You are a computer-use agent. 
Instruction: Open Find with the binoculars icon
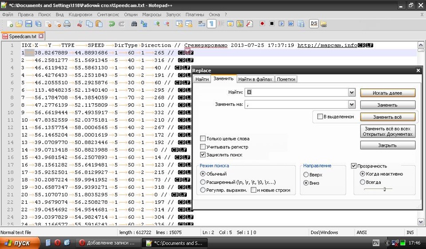click(x=134, y=24)
